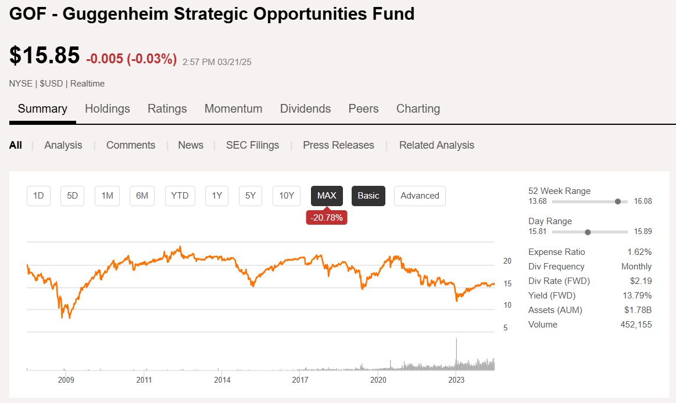Show Press Releases
676x403 pixels.
[338, 145]
